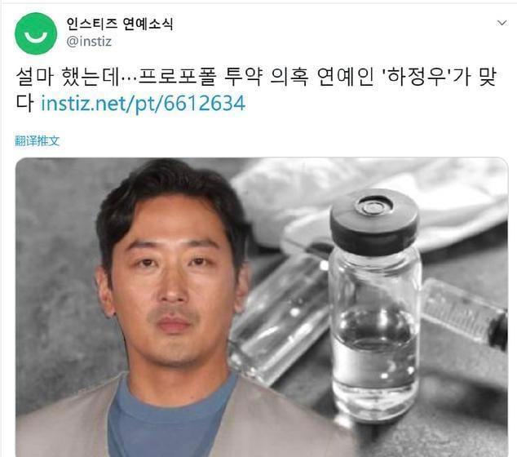Visit the @instiz handle profile
Viewport: 517px width, 457px height.
tap(89, 42)
